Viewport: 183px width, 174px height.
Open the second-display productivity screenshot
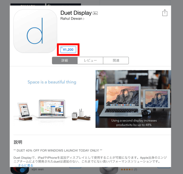click(133, 99)
